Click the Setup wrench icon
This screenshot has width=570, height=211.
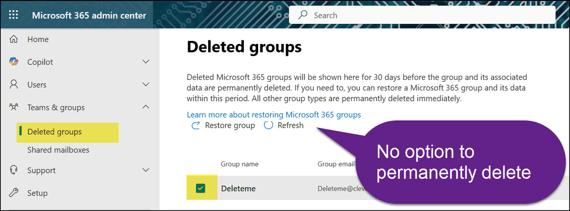pos(14,193)
